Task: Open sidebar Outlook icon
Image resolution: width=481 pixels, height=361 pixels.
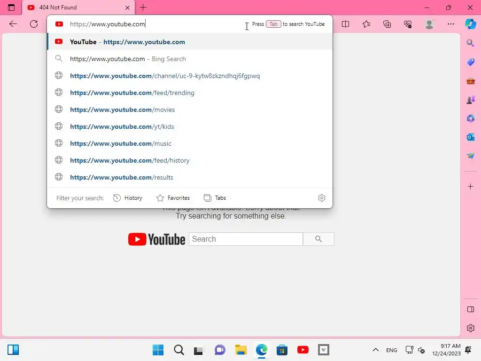Action: (470, 137)
